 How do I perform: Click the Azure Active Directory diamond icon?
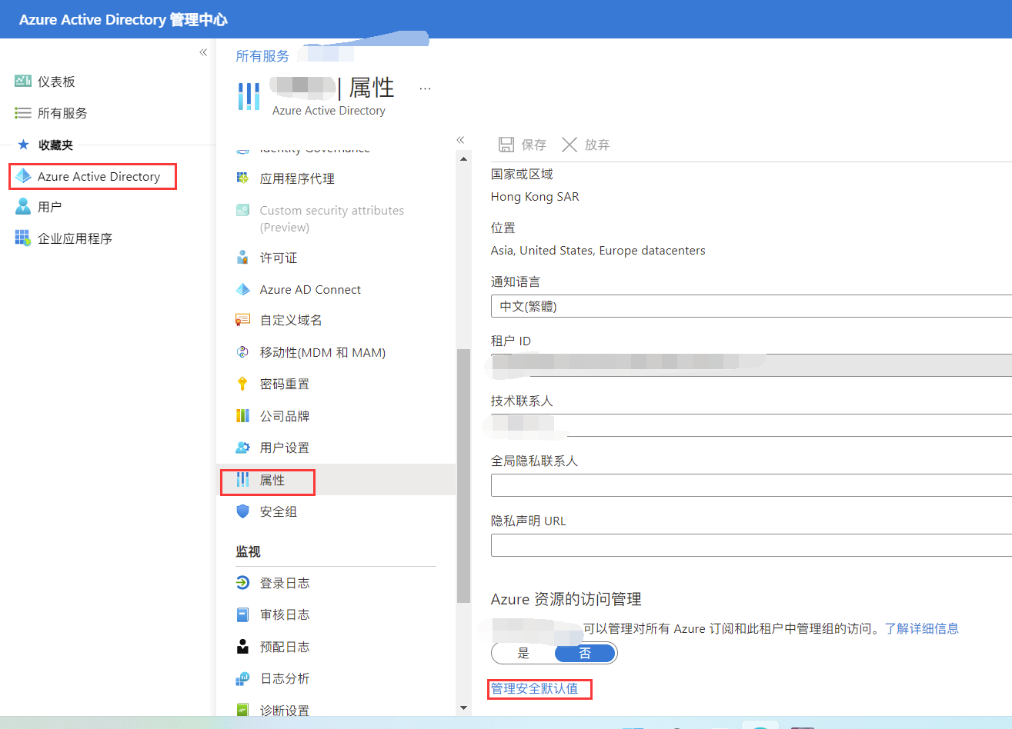tap(23, 176)
